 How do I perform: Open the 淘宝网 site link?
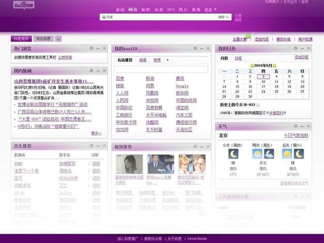(x=182, y=108)
